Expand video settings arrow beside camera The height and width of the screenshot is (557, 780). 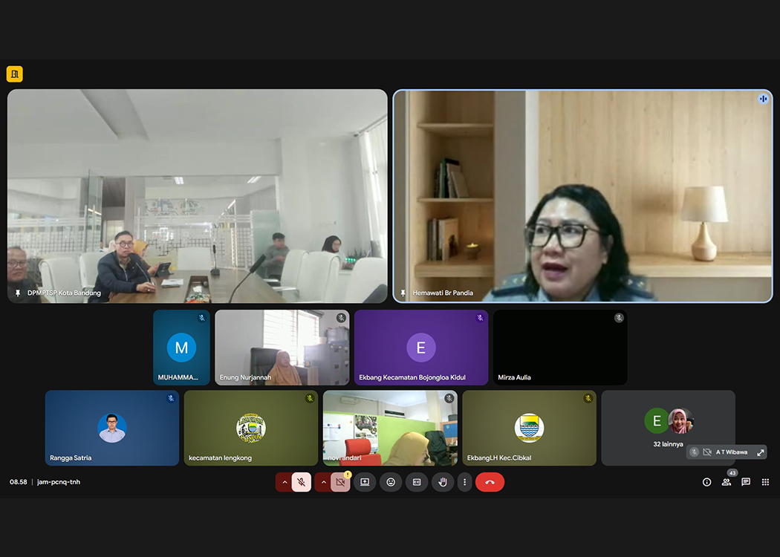pyautogui.click(x=322, y=482)
